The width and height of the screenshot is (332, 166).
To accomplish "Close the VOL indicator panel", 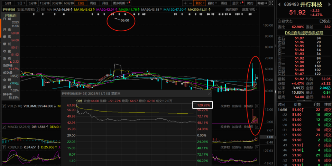I will [257, 106].
